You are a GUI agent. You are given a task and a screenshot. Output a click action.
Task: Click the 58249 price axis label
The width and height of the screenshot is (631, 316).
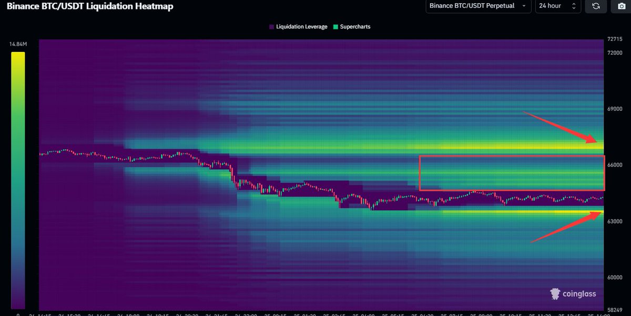(615, 310)
